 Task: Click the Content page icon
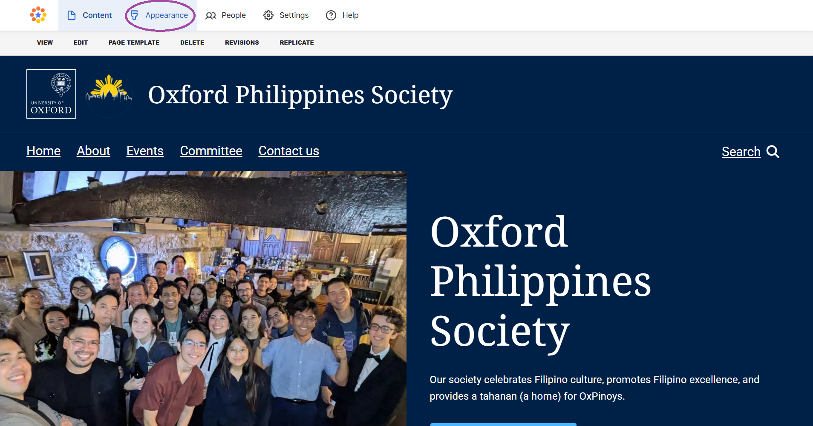[x=72, y=15]
